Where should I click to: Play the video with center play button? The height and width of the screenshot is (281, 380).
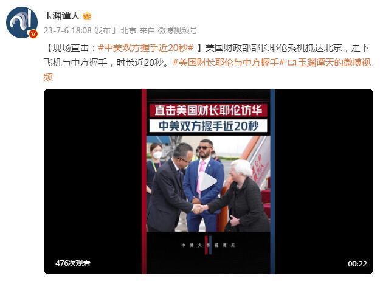208,181
